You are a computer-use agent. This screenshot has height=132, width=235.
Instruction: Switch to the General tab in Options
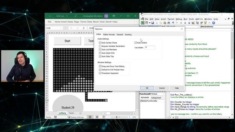pyautogui.click(x=120, y=34)
